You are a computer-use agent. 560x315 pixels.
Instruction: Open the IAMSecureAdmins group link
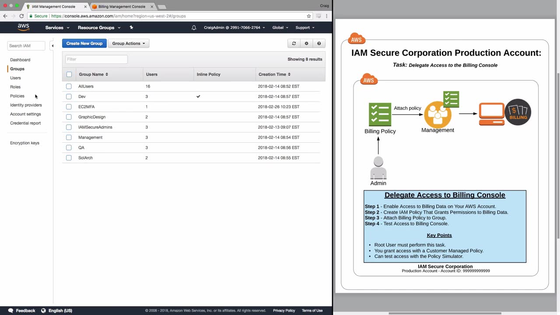[95, 127]
